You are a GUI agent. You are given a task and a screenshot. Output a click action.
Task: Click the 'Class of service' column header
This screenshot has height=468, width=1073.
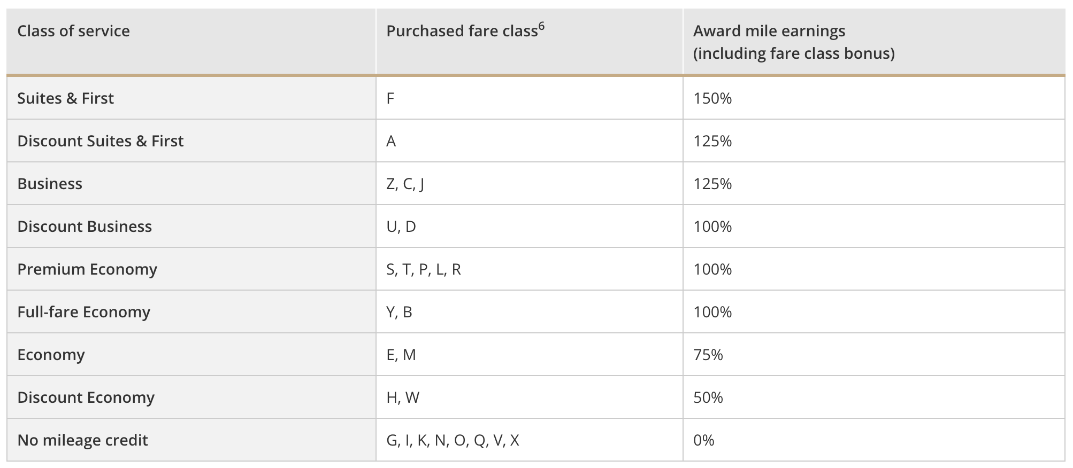coord(73,31)
